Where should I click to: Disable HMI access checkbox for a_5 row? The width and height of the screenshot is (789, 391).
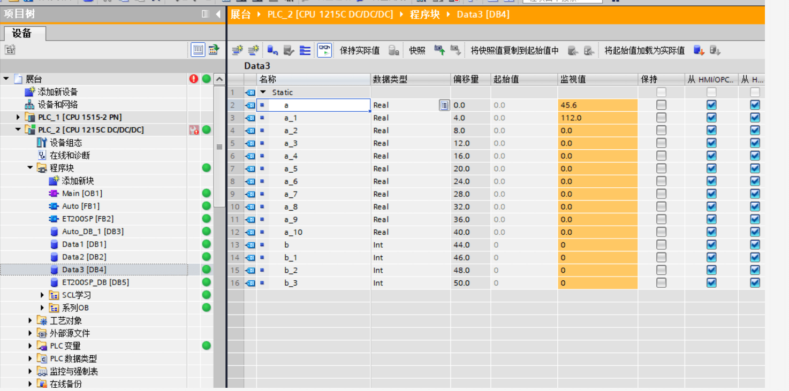712,168
